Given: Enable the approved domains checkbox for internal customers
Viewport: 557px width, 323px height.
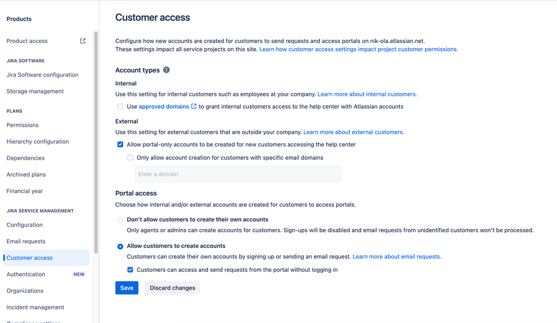Looking at the screenshot, I should [120, 107].
